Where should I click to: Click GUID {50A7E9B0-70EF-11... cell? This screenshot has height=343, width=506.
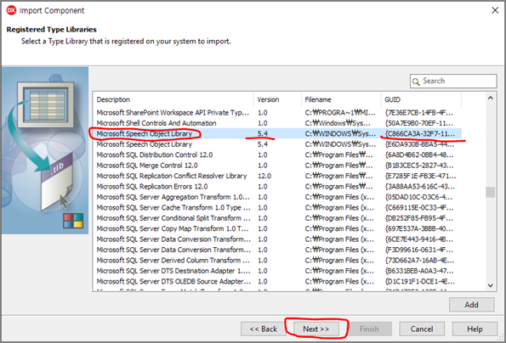[419, 123]
